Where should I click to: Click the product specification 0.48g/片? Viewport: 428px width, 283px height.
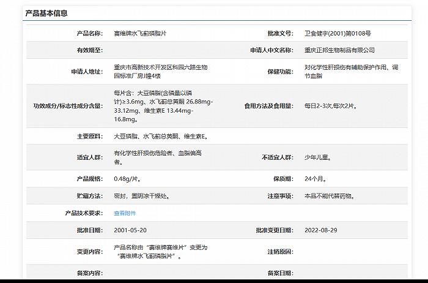pos(127,179)
